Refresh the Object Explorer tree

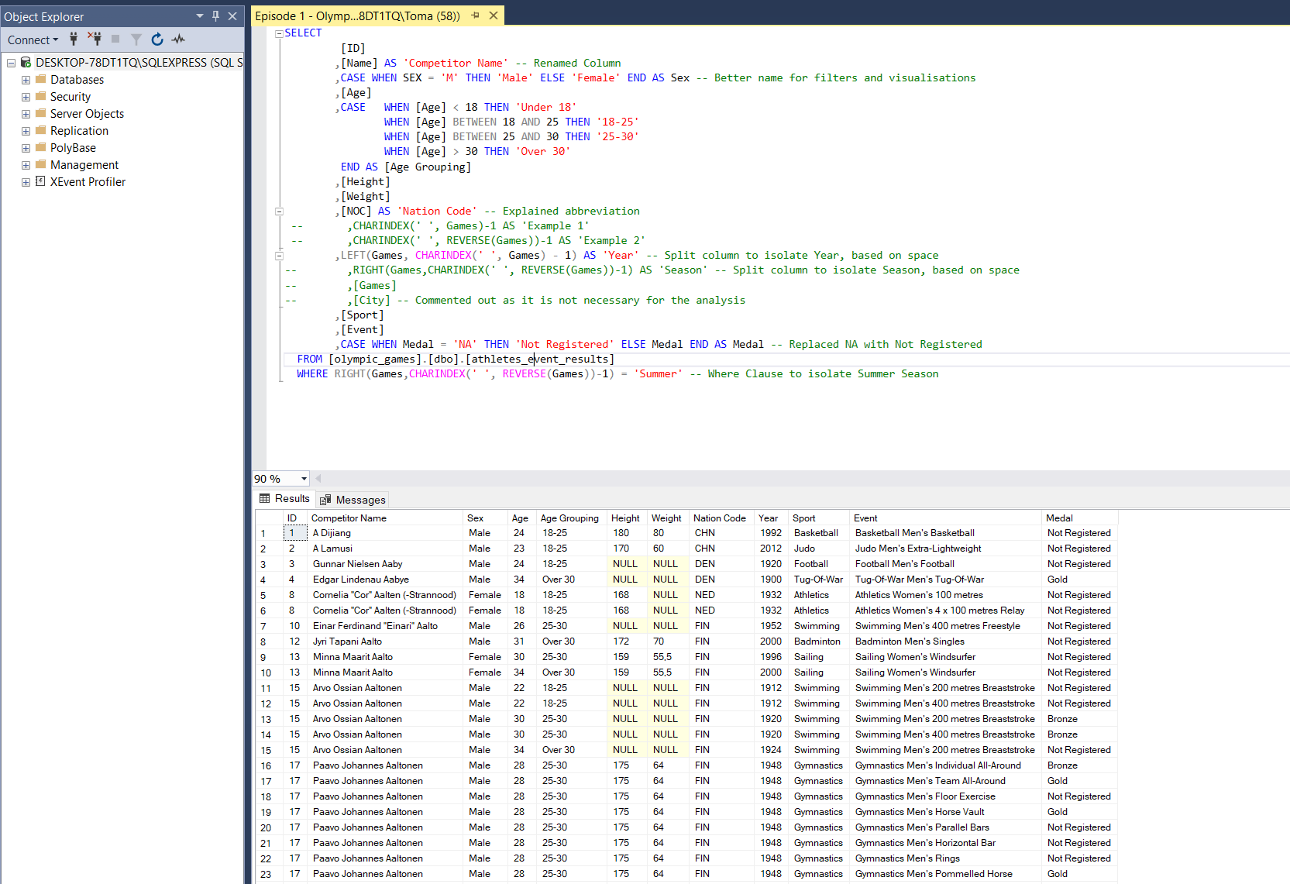coord(157,39)
